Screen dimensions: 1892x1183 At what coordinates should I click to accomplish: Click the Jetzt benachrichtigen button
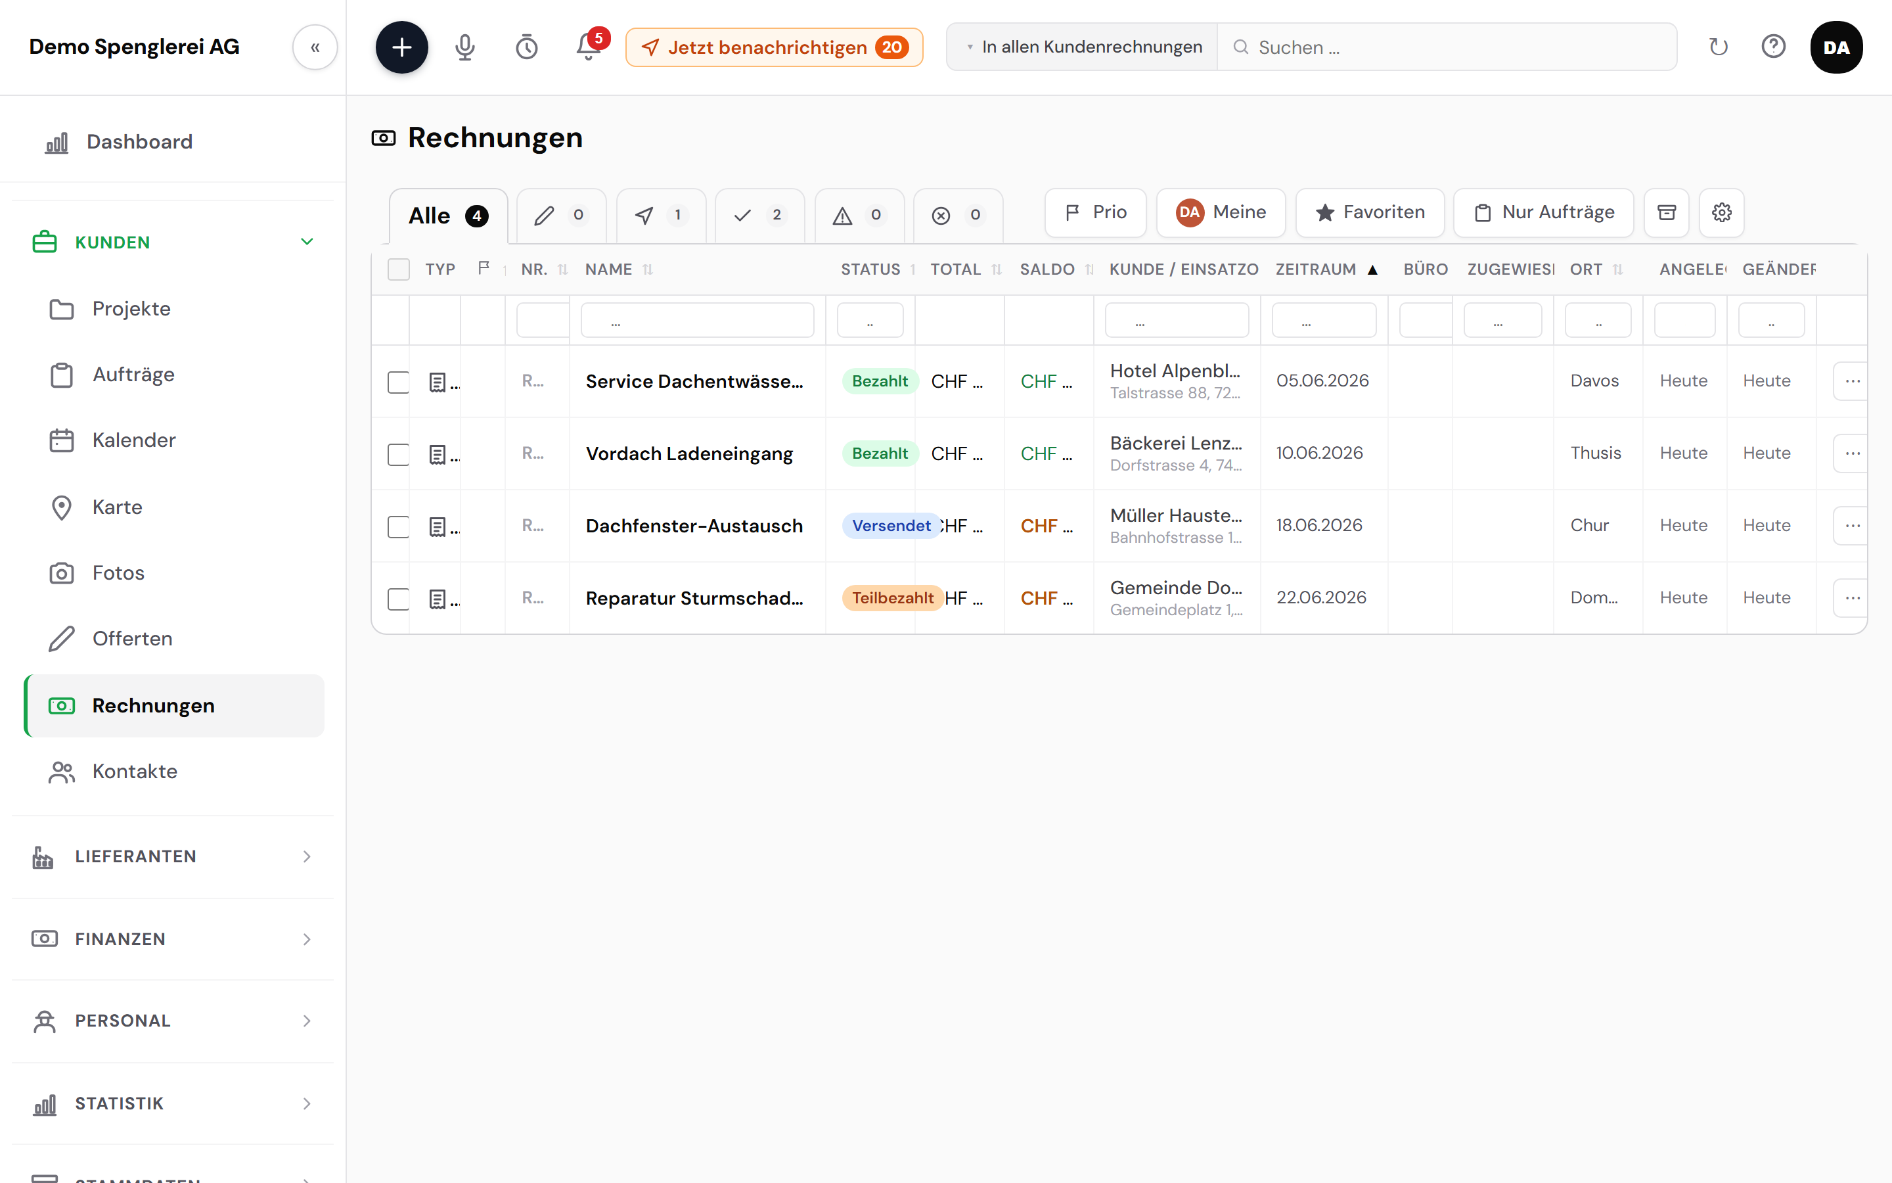pos(774,47)
